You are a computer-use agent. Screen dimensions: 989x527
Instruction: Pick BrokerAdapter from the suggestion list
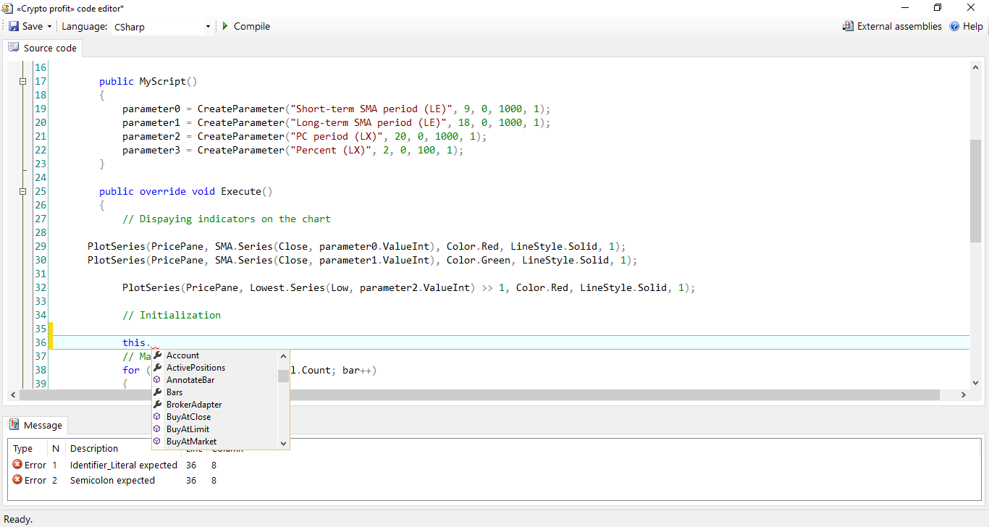click(x=193, y=405)
